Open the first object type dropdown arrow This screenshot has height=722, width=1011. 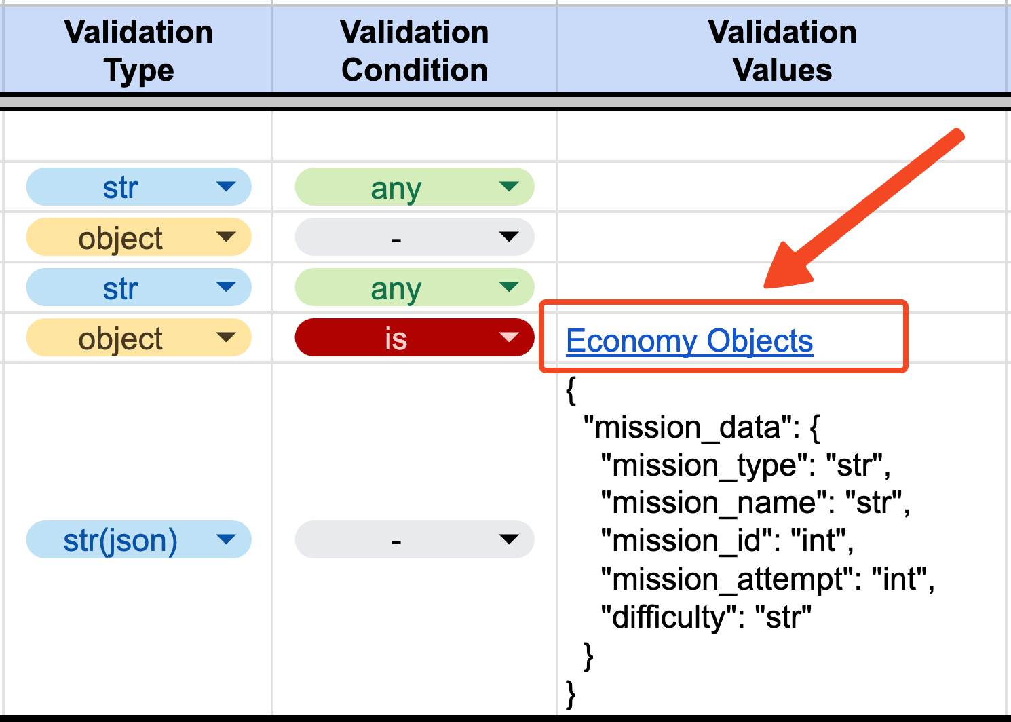[x=225, y=237]
